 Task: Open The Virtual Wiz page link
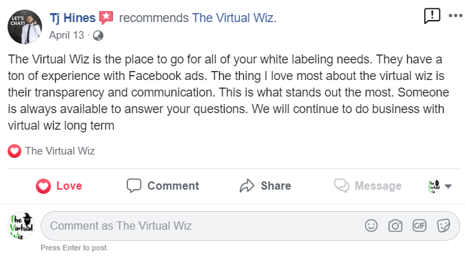point(233,18)
